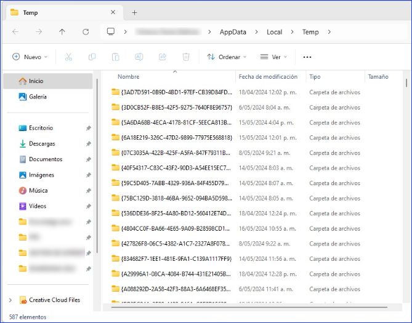Click the Delete trash can icon

(186, 57)
